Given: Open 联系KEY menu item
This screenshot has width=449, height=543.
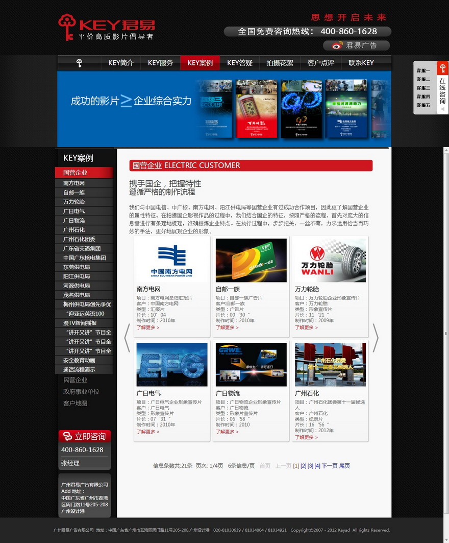Looking at the screenshot, I should point(361,63).
